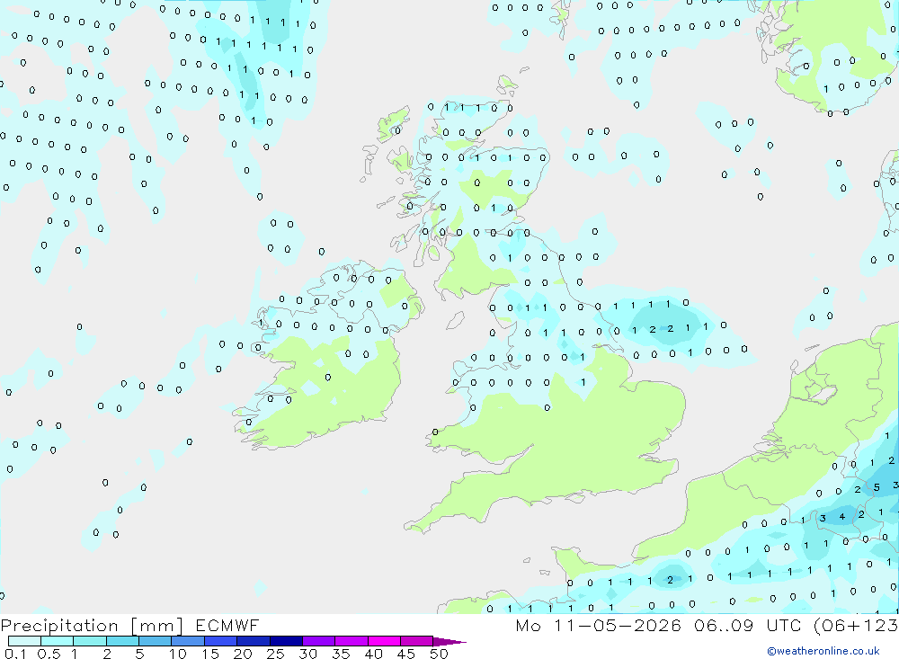Open the weatheronline.co.uk copyright link
This screenshot has height=659, width=899.
click(823, 651)
